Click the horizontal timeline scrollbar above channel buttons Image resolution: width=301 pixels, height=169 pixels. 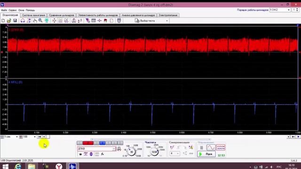point(150,139)
